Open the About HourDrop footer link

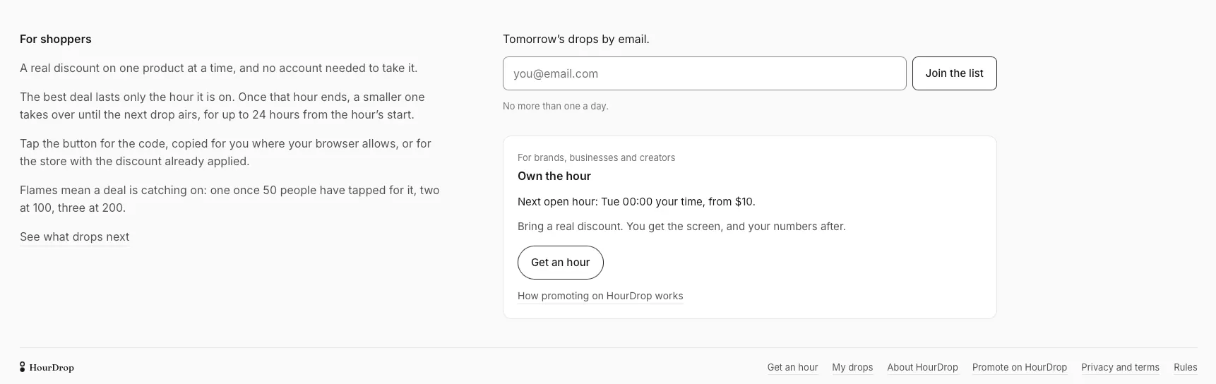(922, 368)
